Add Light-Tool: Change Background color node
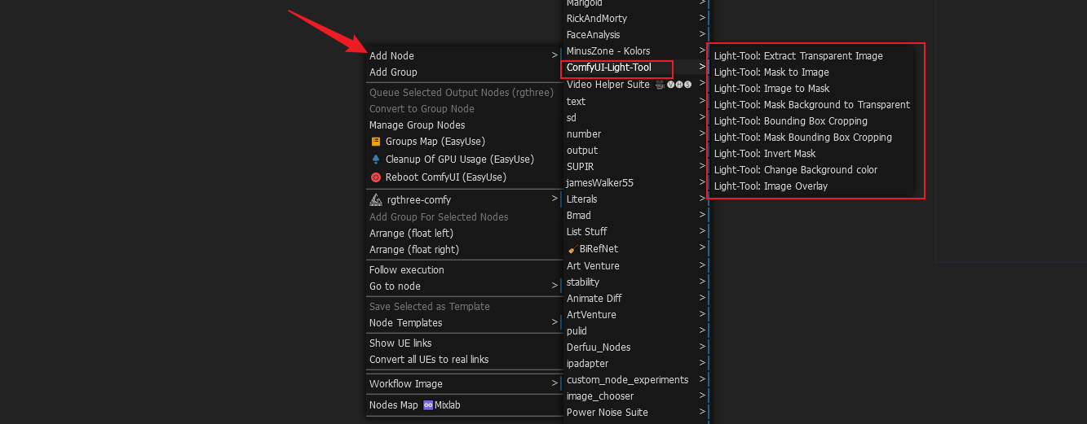This screenshot has height=424, width=1087. point(813,170)
